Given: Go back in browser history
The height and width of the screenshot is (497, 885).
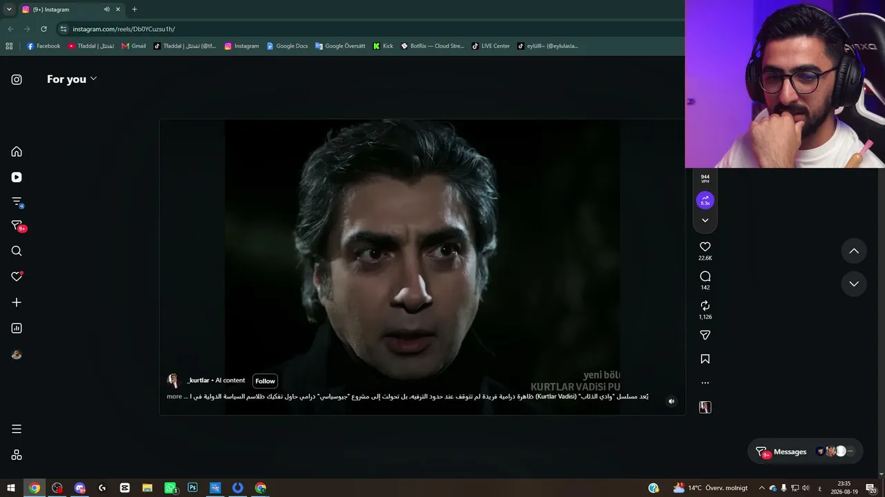Looking at the screenshot, I should [x=10, y=29].
